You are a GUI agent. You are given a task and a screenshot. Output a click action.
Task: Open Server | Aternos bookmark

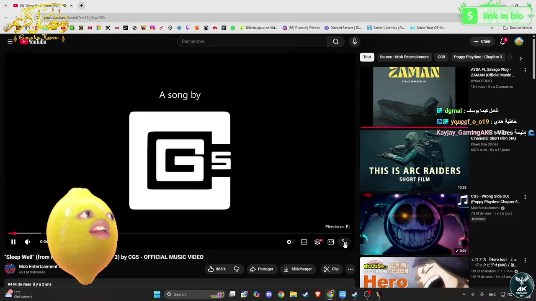coord(386,28)
